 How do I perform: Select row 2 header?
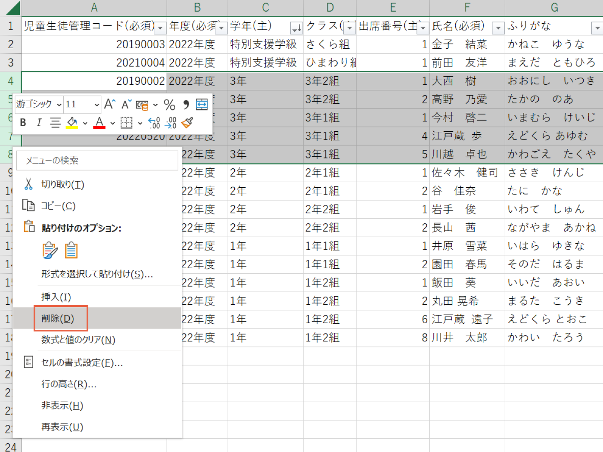pyautogui.click(x=11, y=44)
